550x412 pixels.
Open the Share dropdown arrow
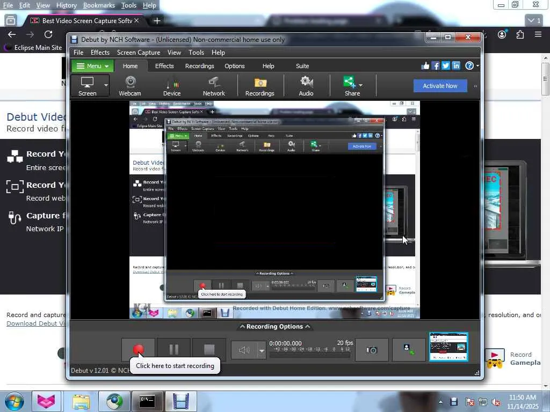tap(360, 85)
